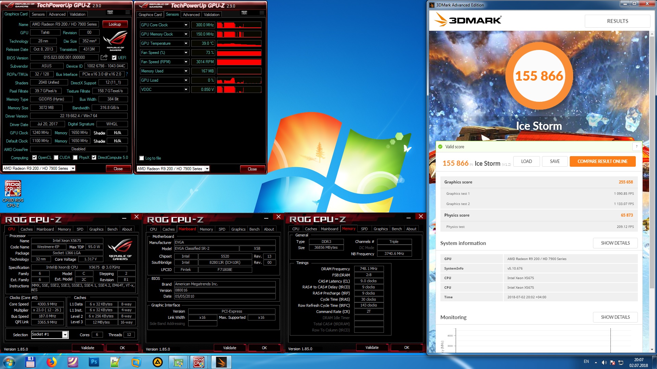
Task: Open the purple swirl app in taskbar
Action: coord(73,362)
